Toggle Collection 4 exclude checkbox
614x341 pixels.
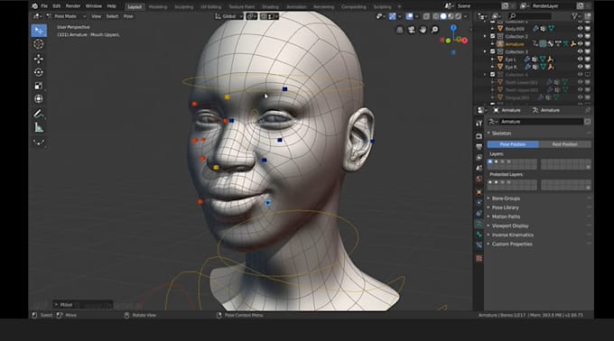[493, 74]
